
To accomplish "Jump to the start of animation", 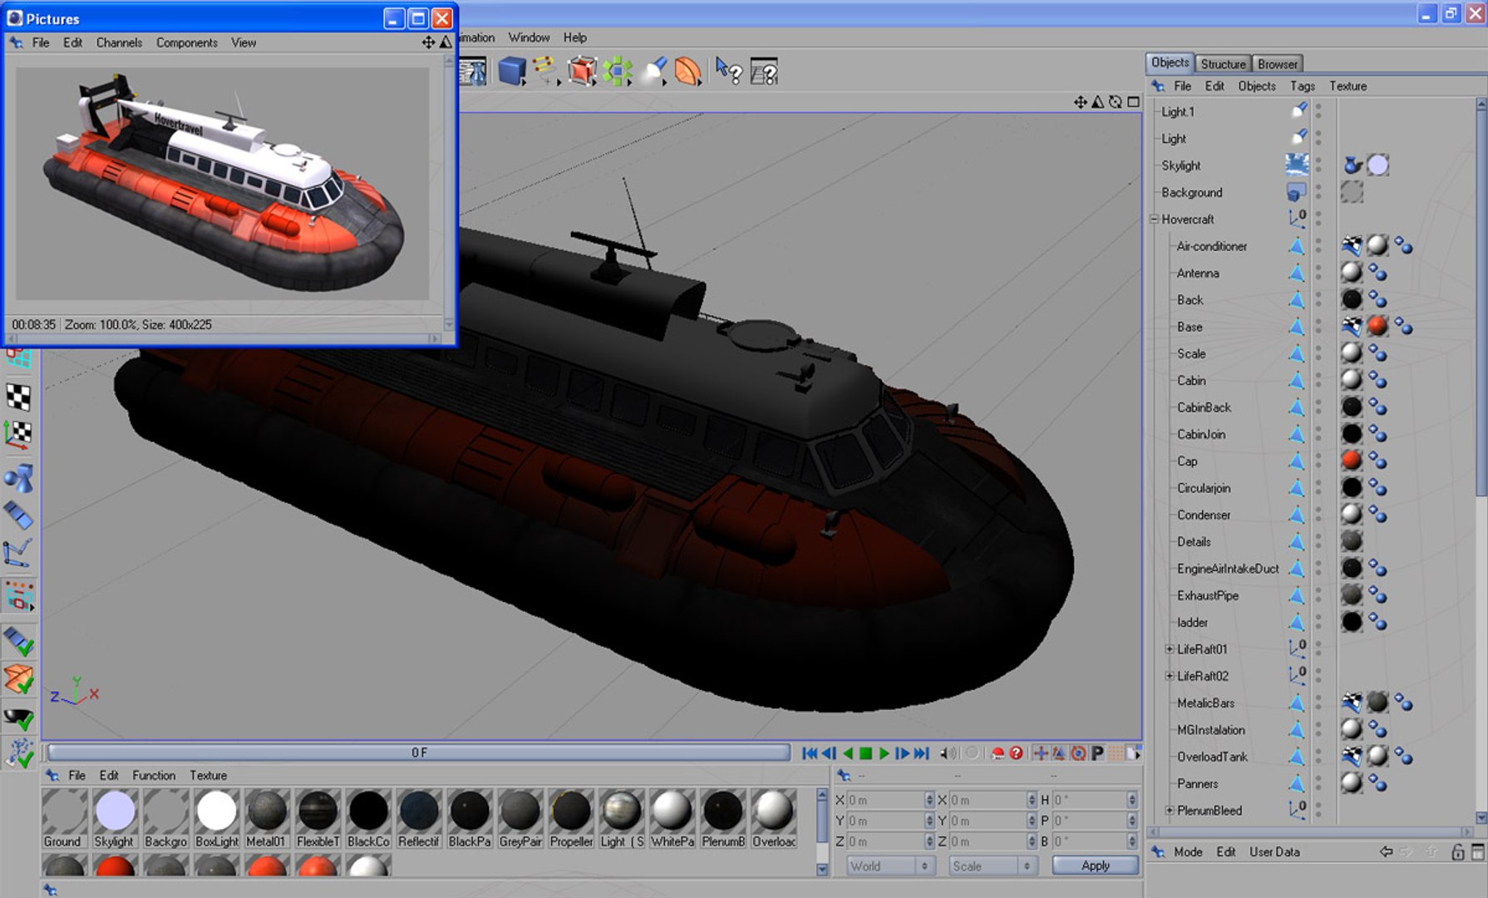I will (809, 753).
